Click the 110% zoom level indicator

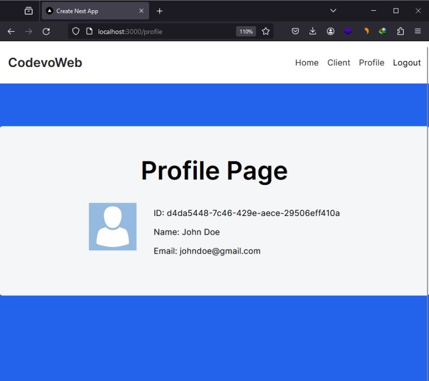[246, 31]
